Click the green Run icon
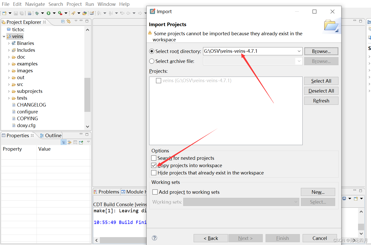The width and height of the screenshot is (371, 245). (x=49, y=13)
